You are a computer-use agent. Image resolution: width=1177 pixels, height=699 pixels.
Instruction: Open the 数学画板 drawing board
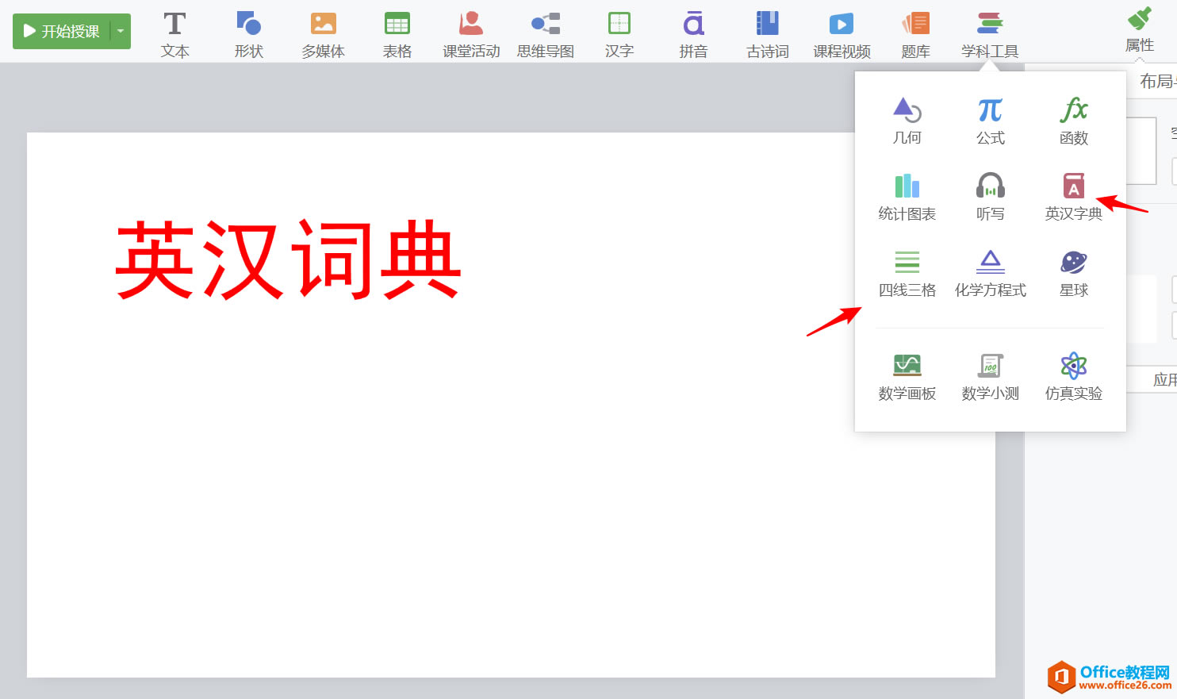[x=907, y=376]
